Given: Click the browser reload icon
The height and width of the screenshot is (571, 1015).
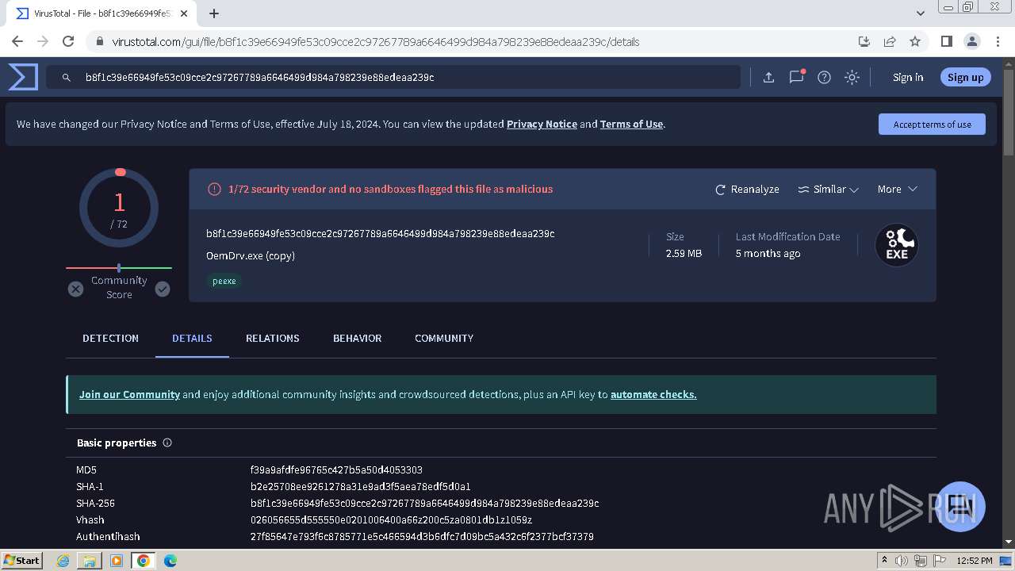Looking at the screenshot, I should pos(68,41).
